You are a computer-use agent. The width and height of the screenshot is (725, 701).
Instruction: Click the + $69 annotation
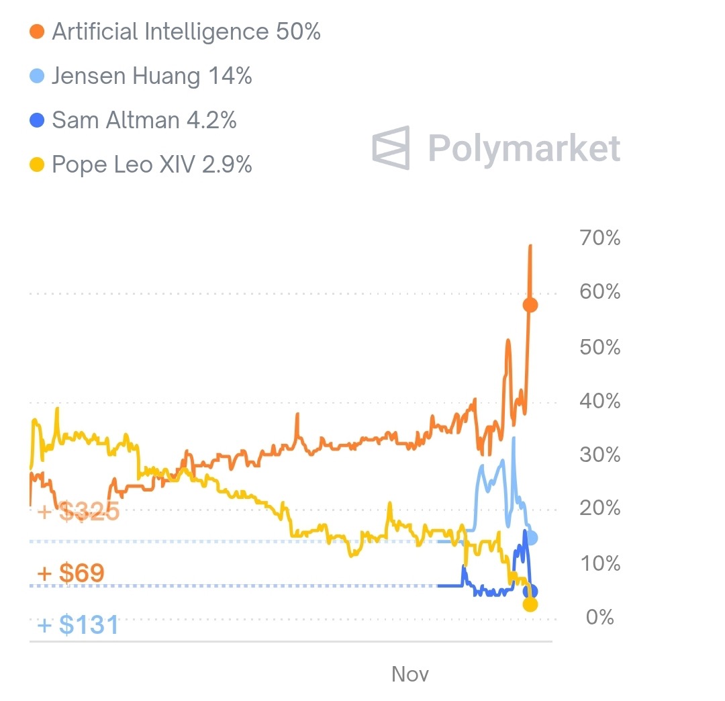point(70,574)
